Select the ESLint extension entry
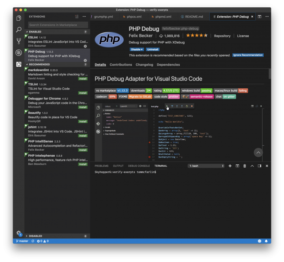The height and width of the screenshot is (262, 284). coord(57,41)
